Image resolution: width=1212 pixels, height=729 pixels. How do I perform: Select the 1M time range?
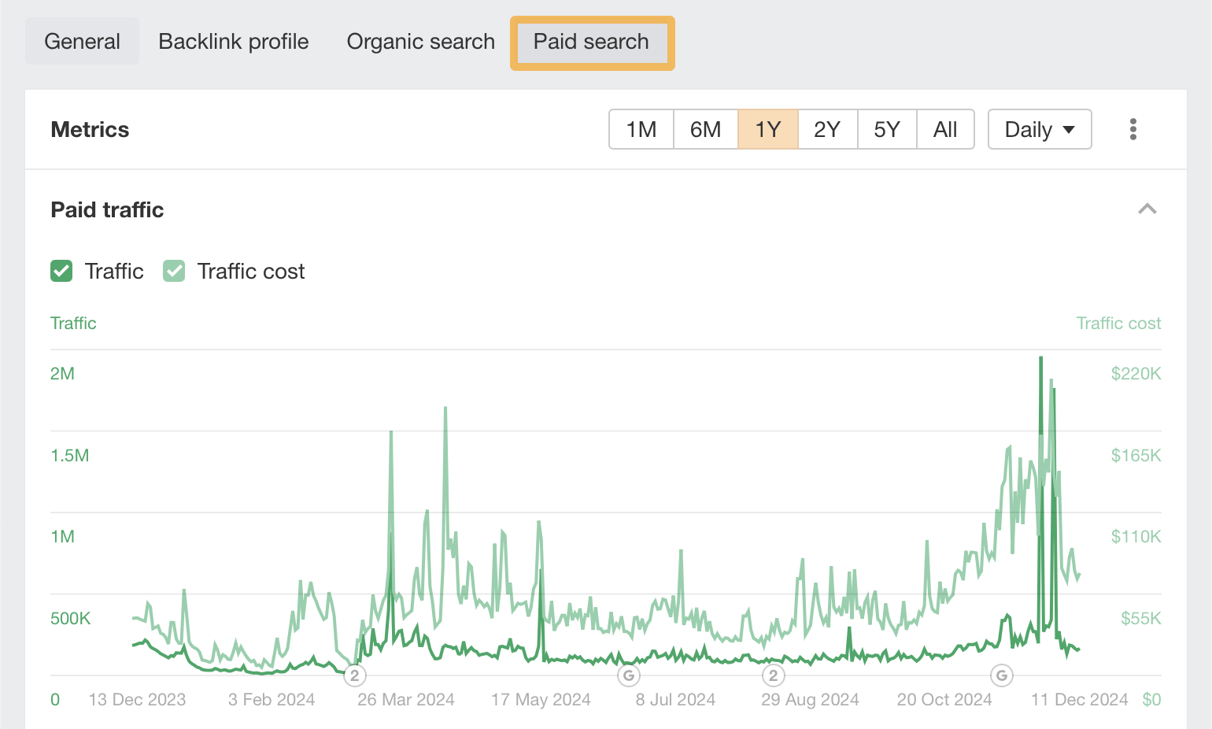[641, 129]
